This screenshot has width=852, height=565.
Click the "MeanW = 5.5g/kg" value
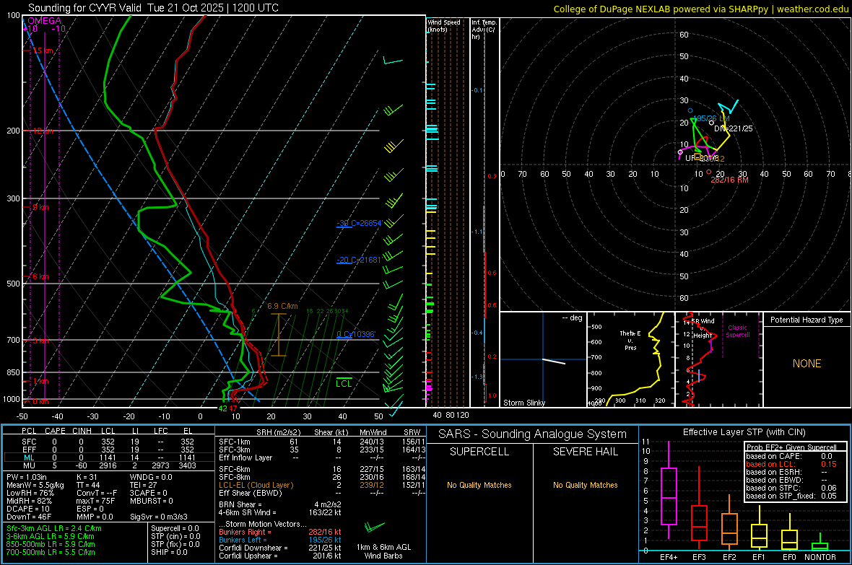[35, 485]
